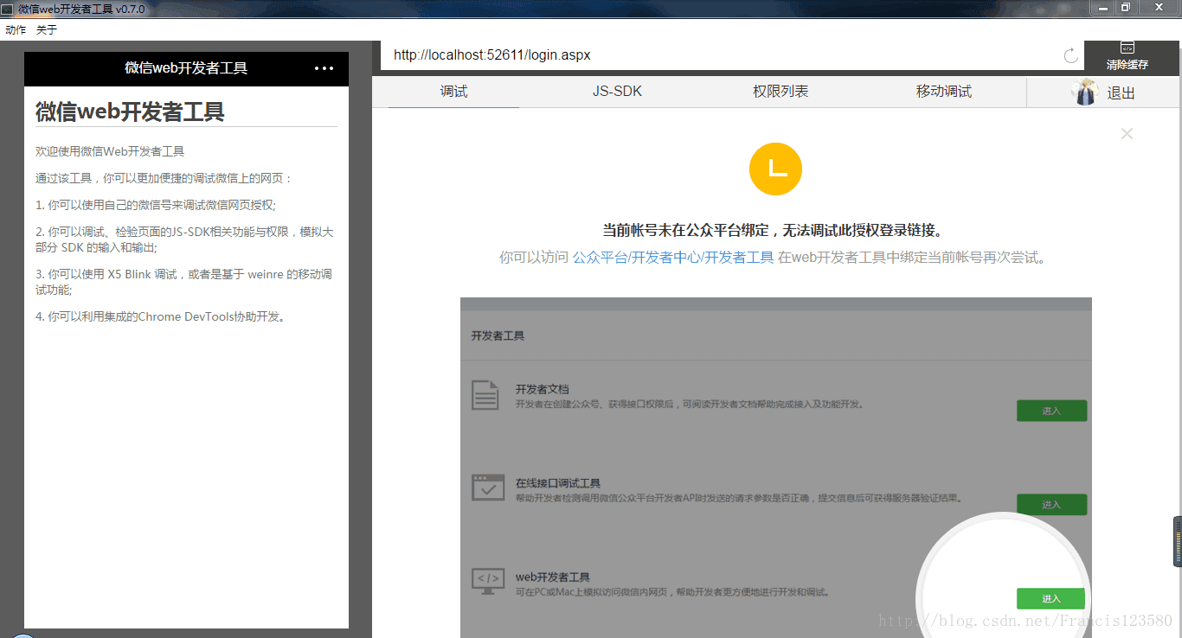Click item 1 about 微信网页授权
Viewport: 1182px width, 638px height.
click(x=156, y=206)
